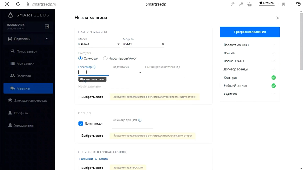Viewport: 303px width, 170px height.
Task: Clear the Модель field value
Action: [163, 44]
